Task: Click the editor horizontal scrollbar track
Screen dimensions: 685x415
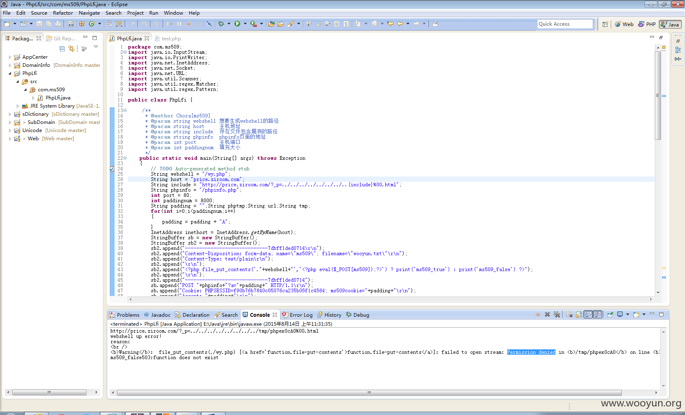Action: tap(390, 299)
